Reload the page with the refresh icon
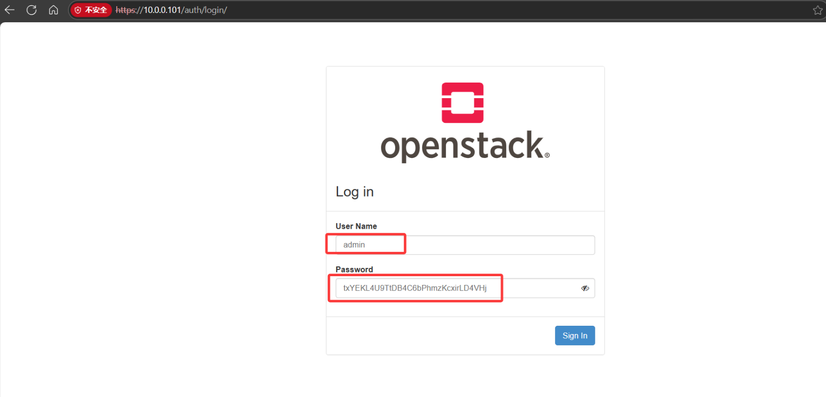This screenshot has width=826, height=397. point(32,10)
